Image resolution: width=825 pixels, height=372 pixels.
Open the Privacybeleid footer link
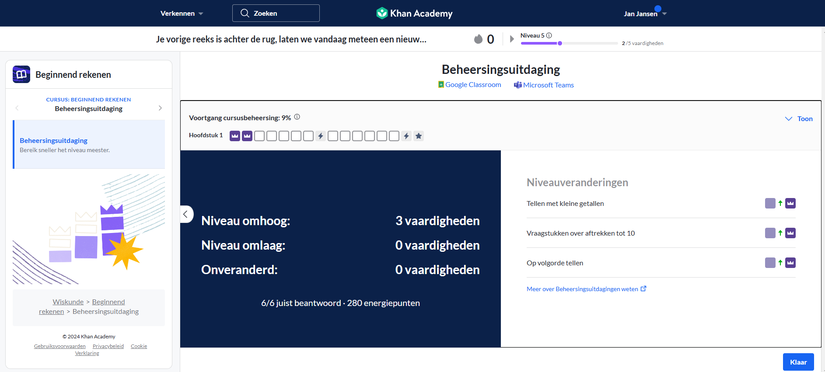point(108,346)
